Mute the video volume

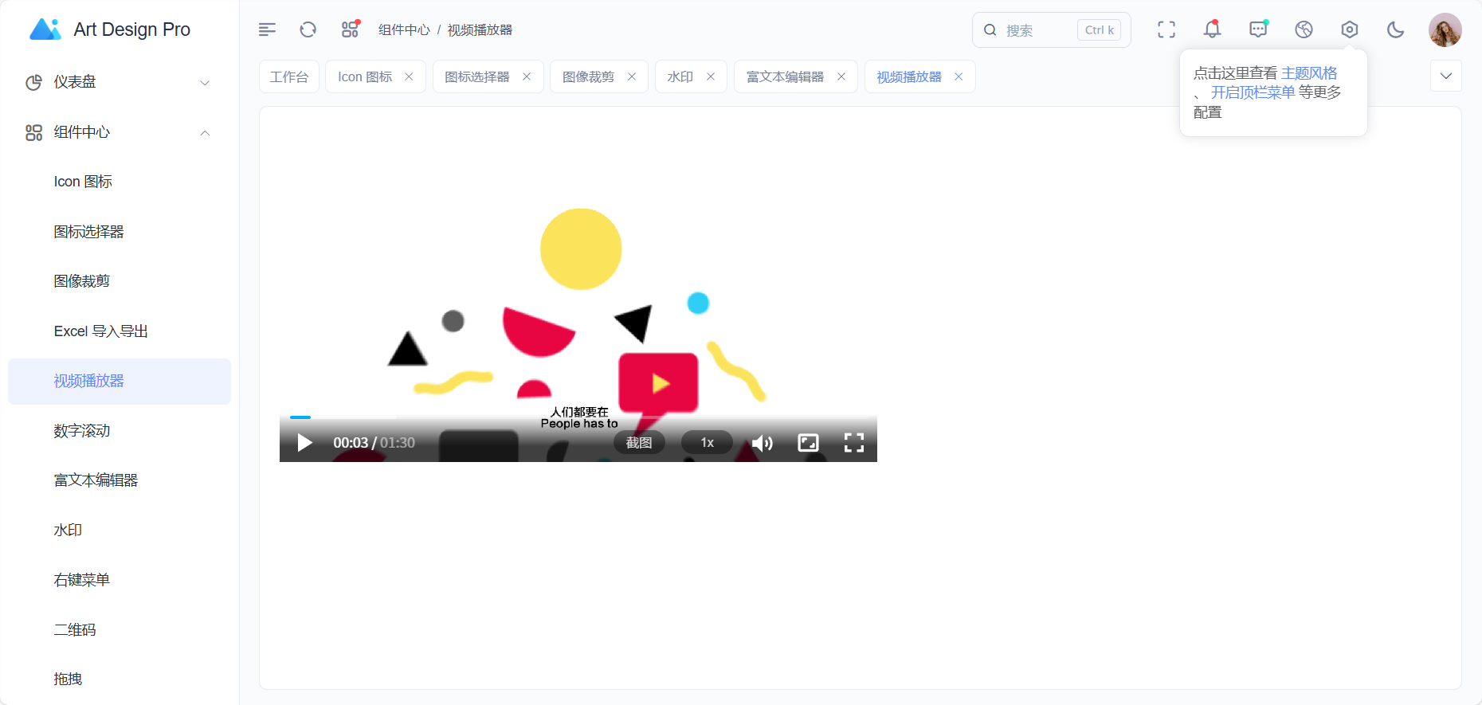[763, 443]
